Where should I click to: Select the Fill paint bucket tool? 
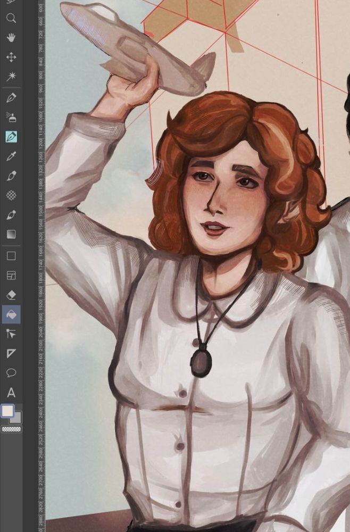tap(11, 314)
